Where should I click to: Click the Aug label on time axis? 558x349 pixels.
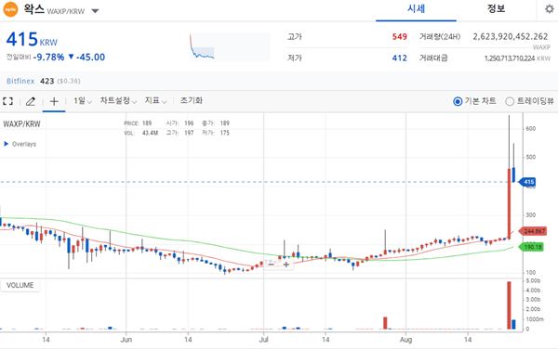pos(405,340)
